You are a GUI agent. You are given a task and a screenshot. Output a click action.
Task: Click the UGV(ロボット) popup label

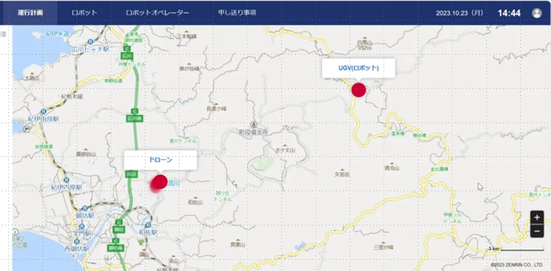[358, 68]
